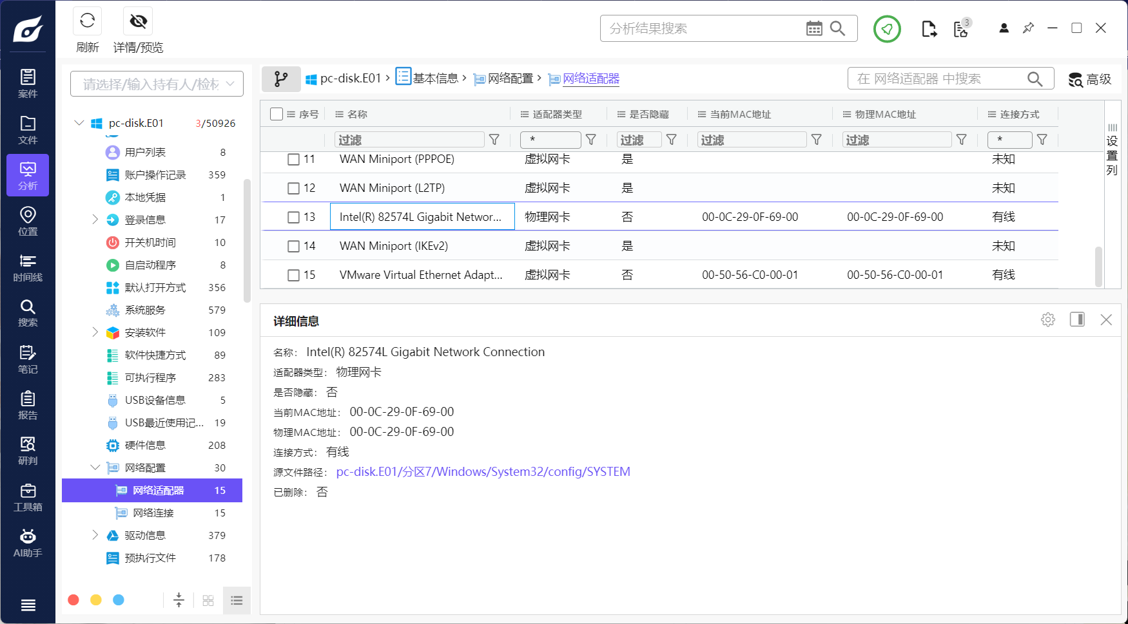This screenshot has width=1128, height=624.
Task: Click the pin window icon
Action: (1028, 28)
